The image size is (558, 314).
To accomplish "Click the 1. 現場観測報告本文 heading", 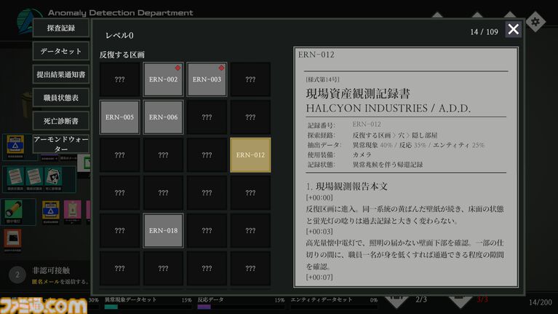I will click(x=346, y=186).
